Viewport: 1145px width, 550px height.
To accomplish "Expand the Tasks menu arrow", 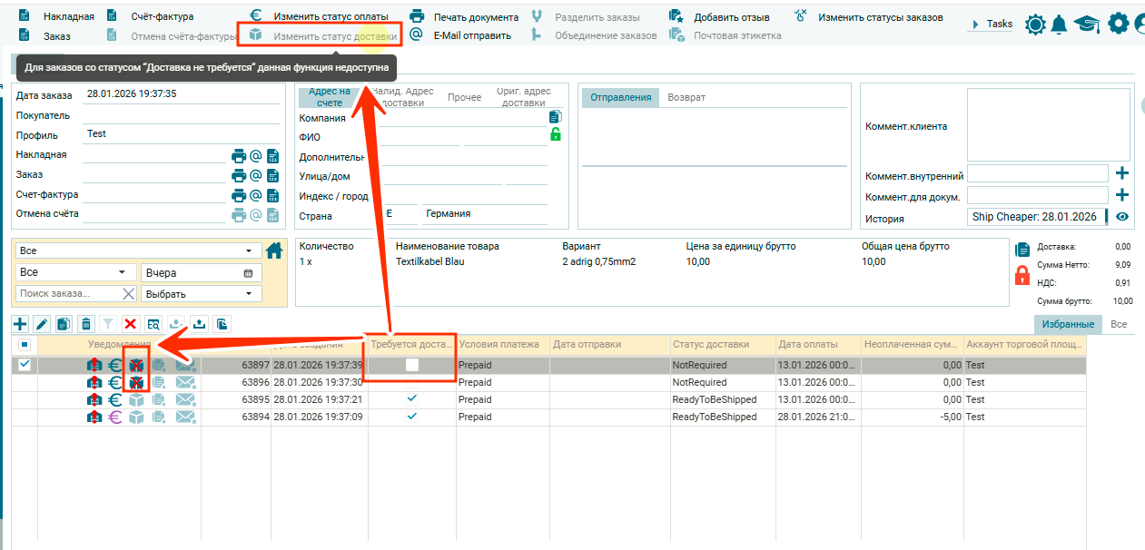I will [976, 25].
